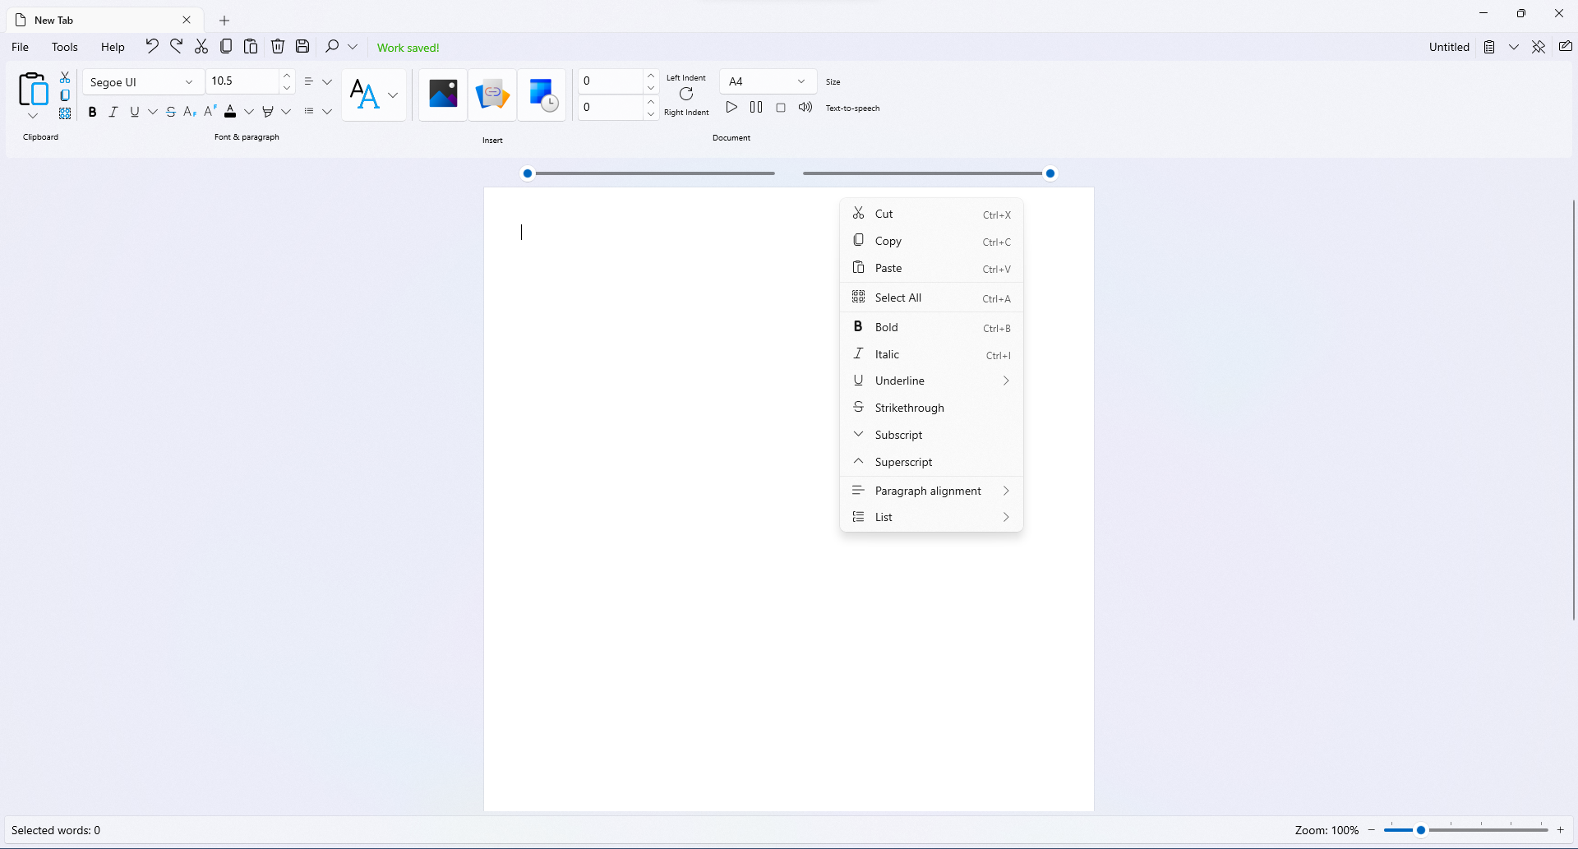This screenshot has width=1578, height=849.
Task: Click the Insert Image icon
Action: click(x=443, y=95)
